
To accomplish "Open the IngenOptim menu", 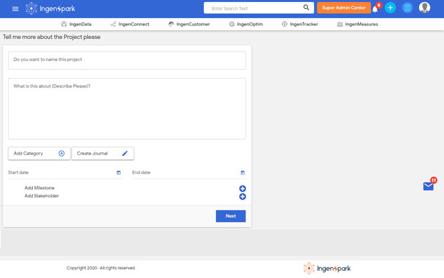I will pos(246,24).
